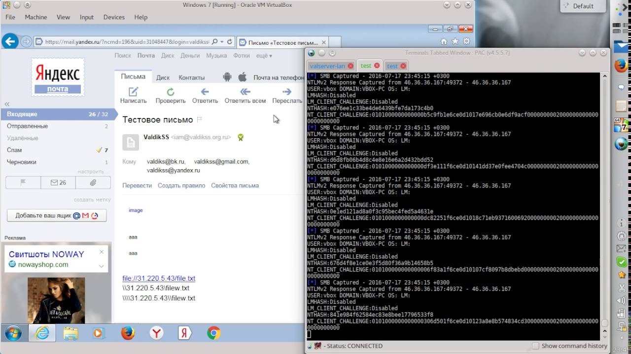Open the Входящие inbox folder
This screenshot has width=631, height=354.
tap(59, 114)
